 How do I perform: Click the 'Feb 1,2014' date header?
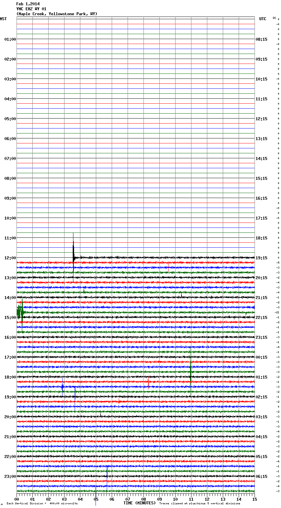point(28,4)
